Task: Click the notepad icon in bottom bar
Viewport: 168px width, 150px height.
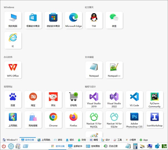Action: pyautogui.click(x=128, y=146)
